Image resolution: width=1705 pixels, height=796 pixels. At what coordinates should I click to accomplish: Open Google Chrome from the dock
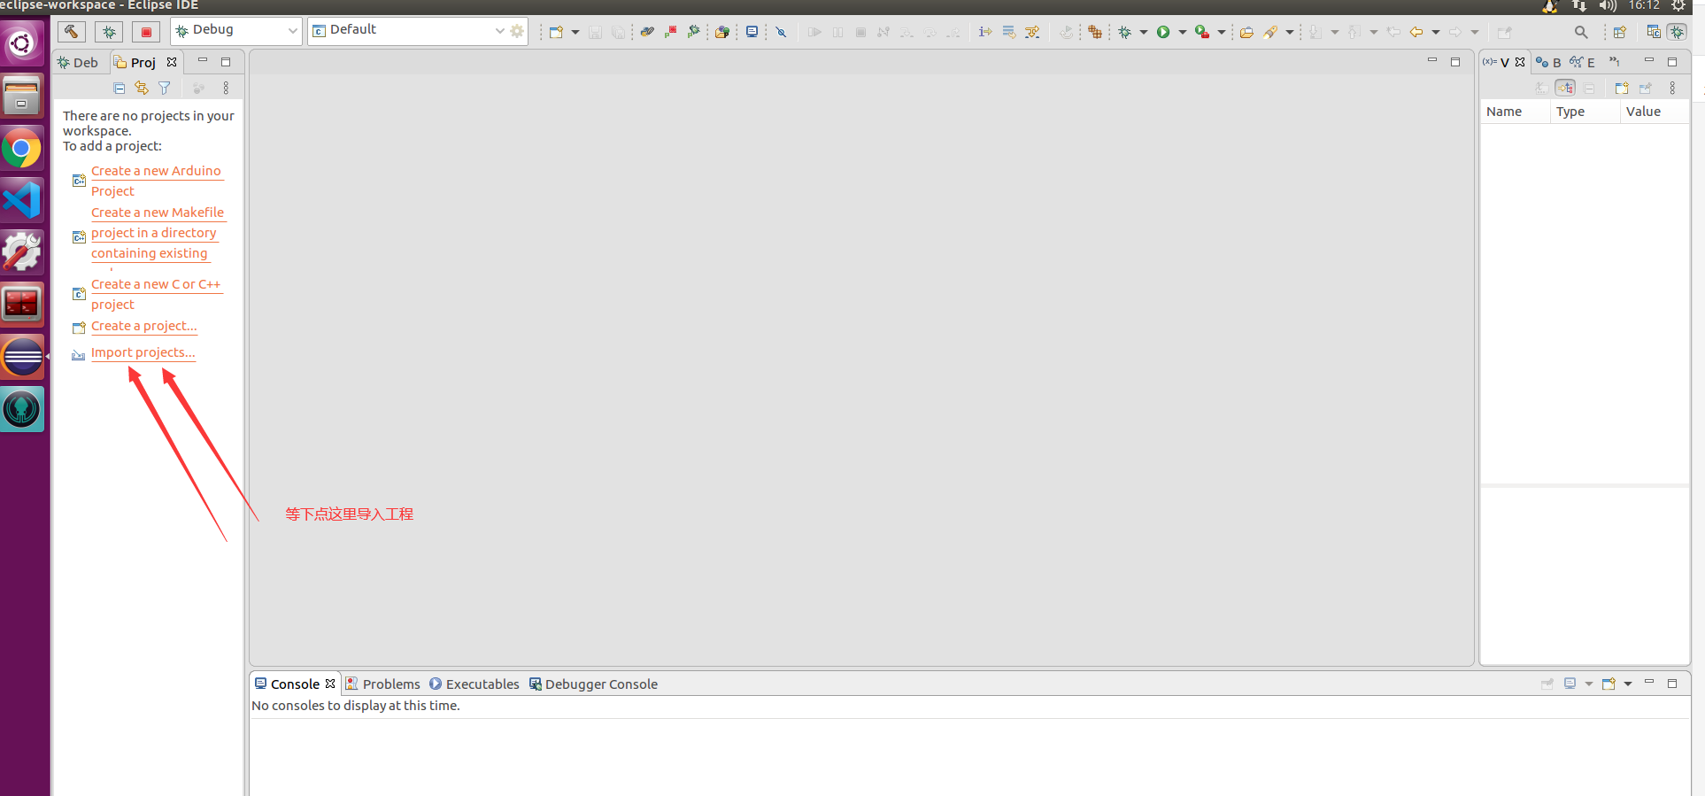click(x=22, y=148)
